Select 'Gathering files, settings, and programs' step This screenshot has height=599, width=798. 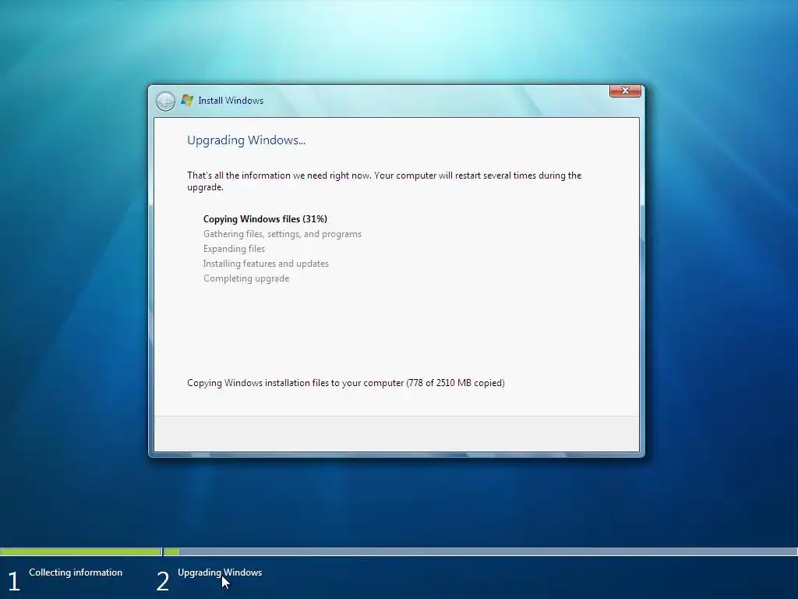point(282,234)
